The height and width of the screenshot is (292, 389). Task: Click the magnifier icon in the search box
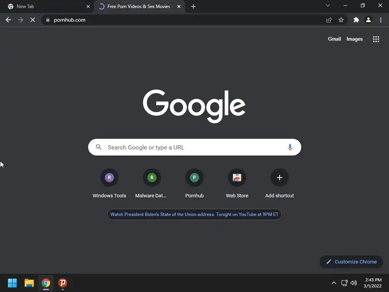[98, 147]
